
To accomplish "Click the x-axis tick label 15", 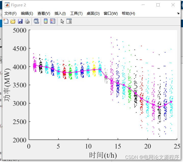I will tap(118, 146).
